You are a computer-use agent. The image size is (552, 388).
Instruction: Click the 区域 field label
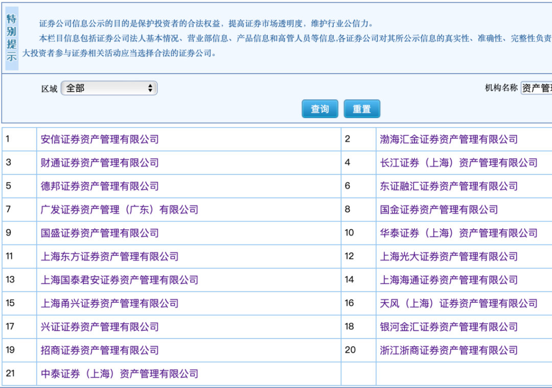pyautogui.click(x=49, y=89)
